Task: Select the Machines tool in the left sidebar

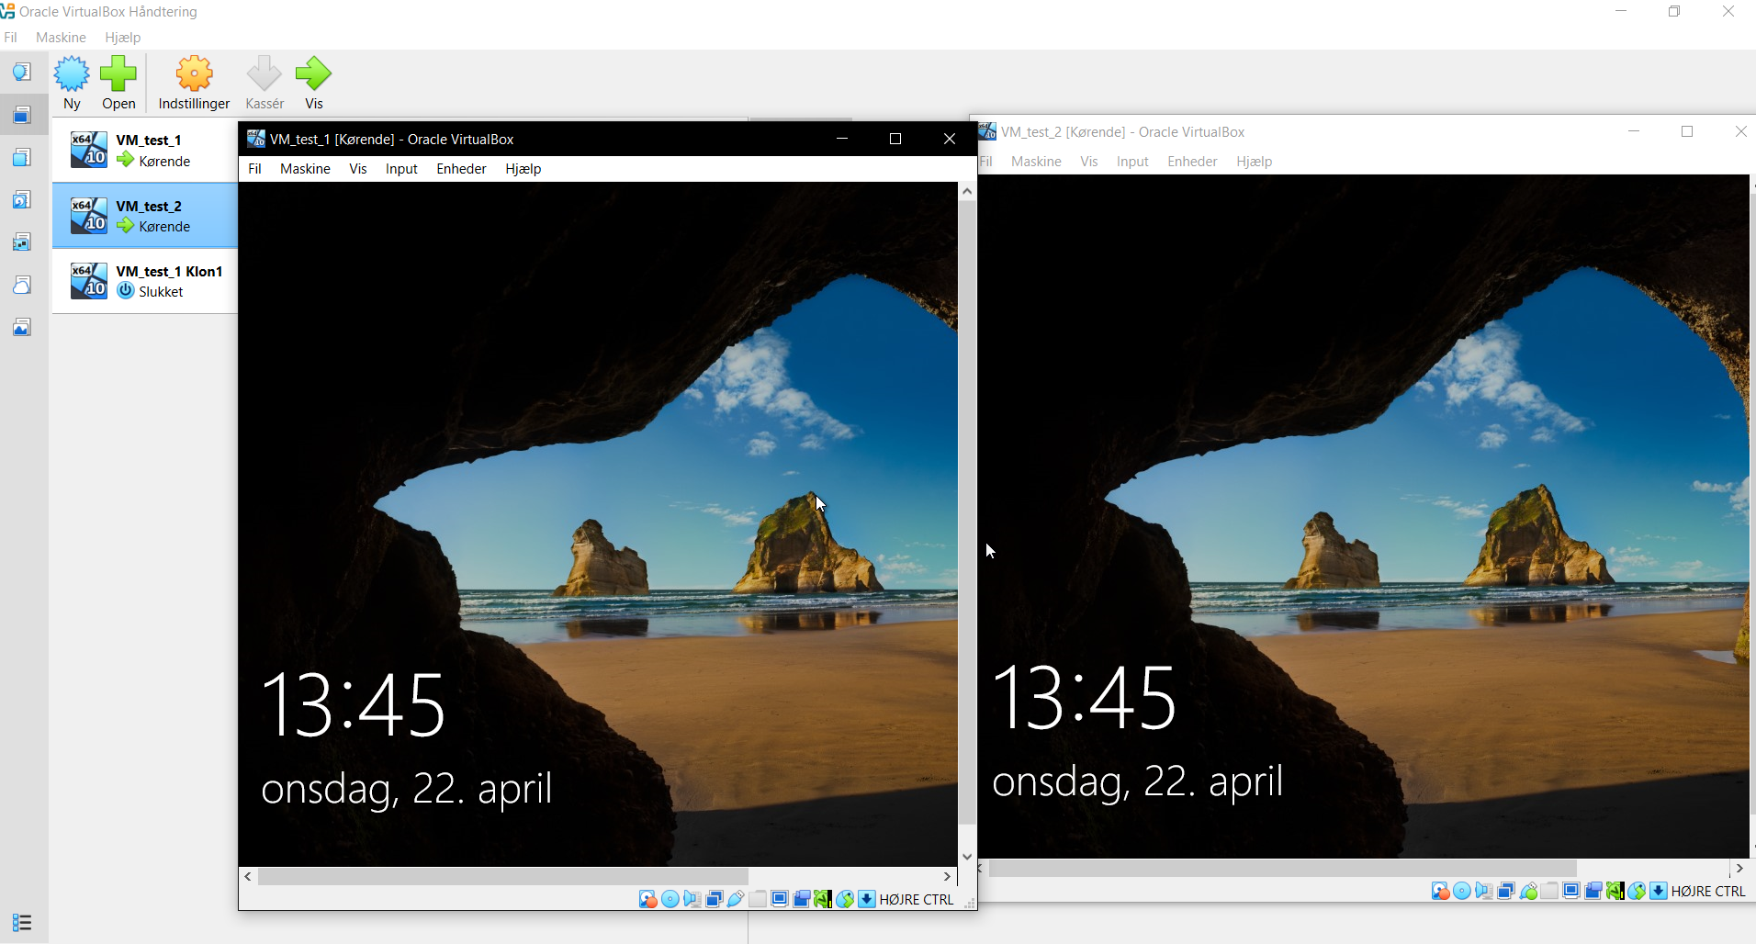Action: pyautogui.click(x=22, y=115)
